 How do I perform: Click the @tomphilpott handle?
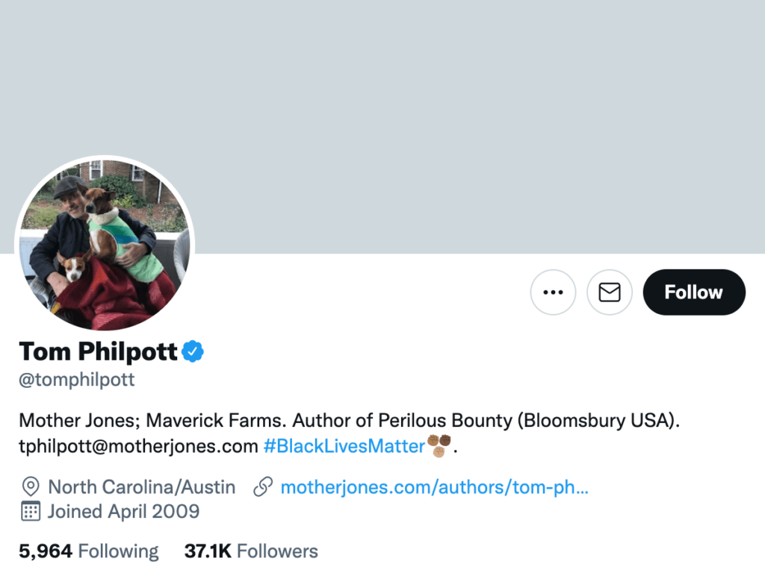(x=77, y=379)
